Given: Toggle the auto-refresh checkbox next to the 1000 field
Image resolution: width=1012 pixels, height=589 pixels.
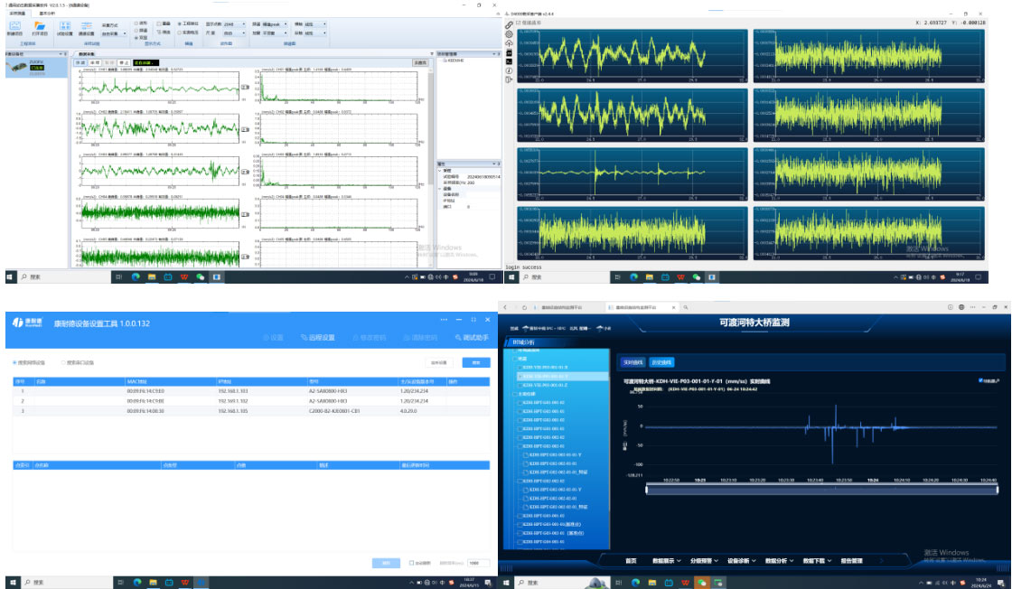Looking at the screenshot, I should point(412,563).
